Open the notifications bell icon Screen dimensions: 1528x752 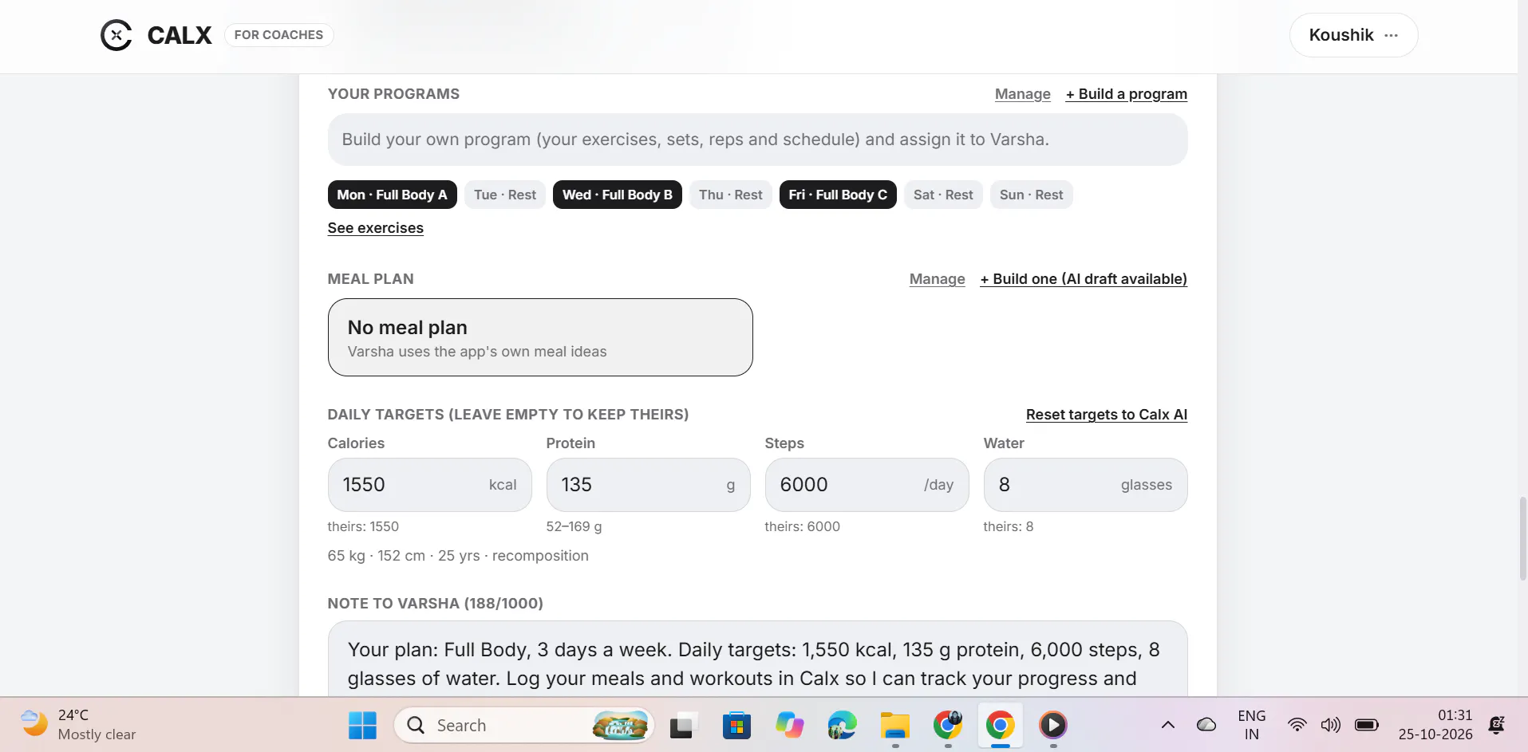[1497, 725]
